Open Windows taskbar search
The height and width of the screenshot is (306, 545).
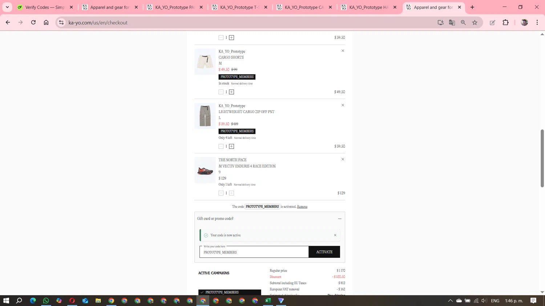point(19,301)
